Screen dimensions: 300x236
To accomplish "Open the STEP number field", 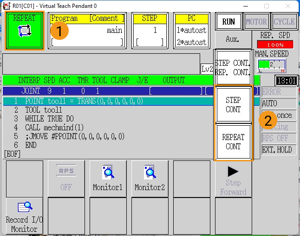I will (x=150, y=31).
